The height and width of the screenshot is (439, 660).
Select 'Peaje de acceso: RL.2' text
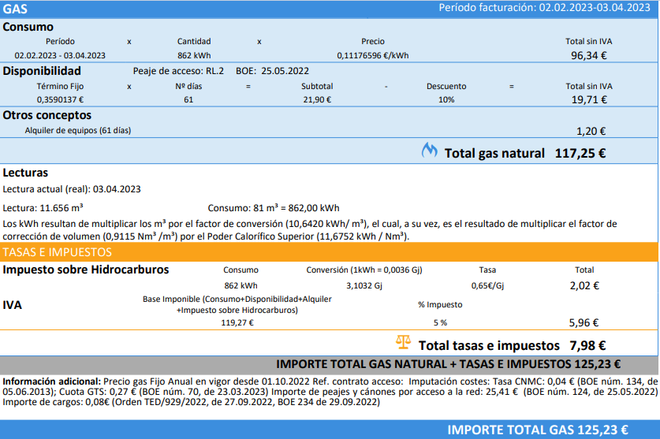coord(178,71)
